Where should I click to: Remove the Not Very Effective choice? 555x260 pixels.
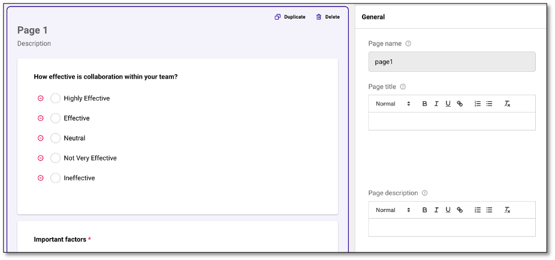coord(40,158)
